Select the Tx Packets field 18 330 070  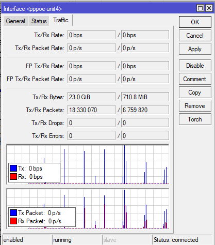tap(91, 110)
